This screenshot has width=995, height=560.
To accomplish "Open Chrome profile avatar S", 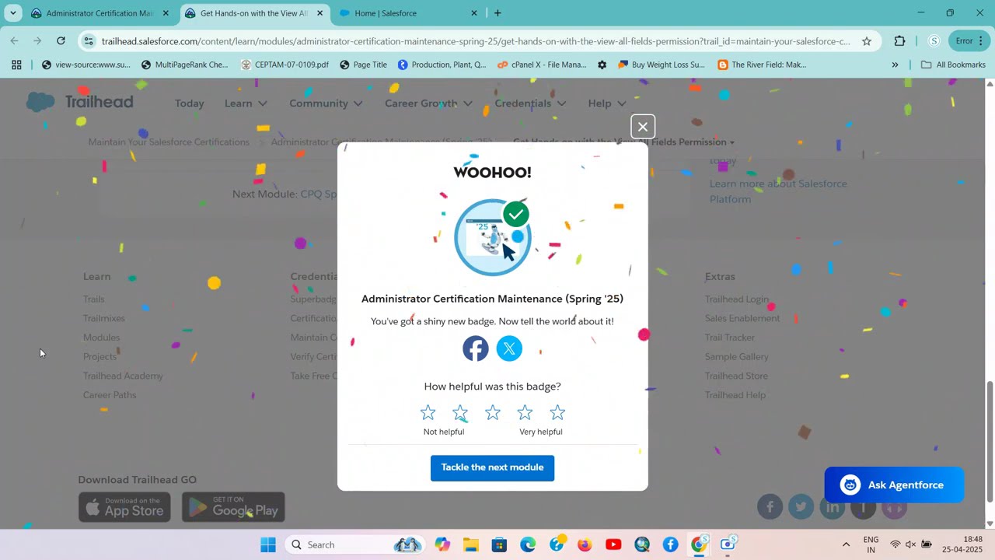I will [934, 41].
